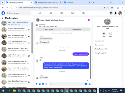Screen dimensions: 125x93
Task: Open the Groups icon in top navigation
Action: 83,13
